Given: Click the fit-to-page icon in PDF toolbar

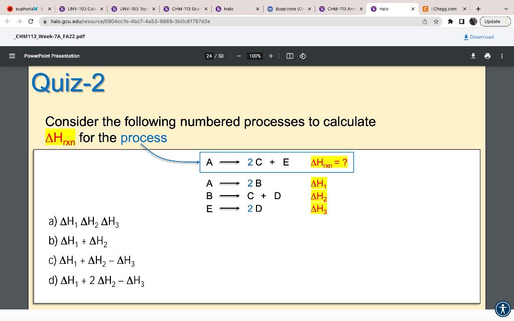Looking at the screenshot, I should tap(289, 56).
